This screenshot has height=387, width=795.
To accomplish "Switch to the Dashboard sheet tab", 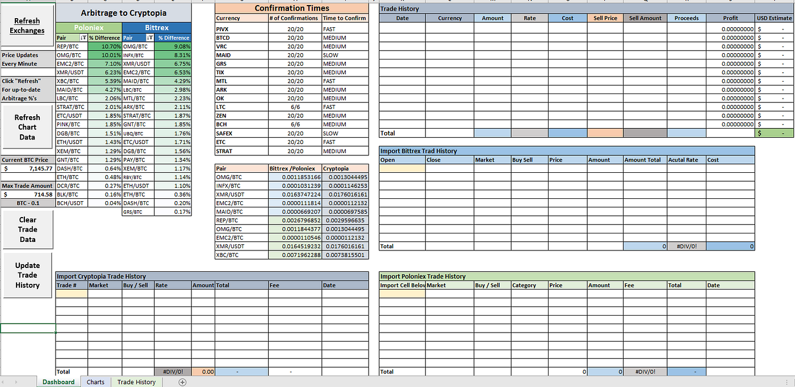I will coord(58,382).
